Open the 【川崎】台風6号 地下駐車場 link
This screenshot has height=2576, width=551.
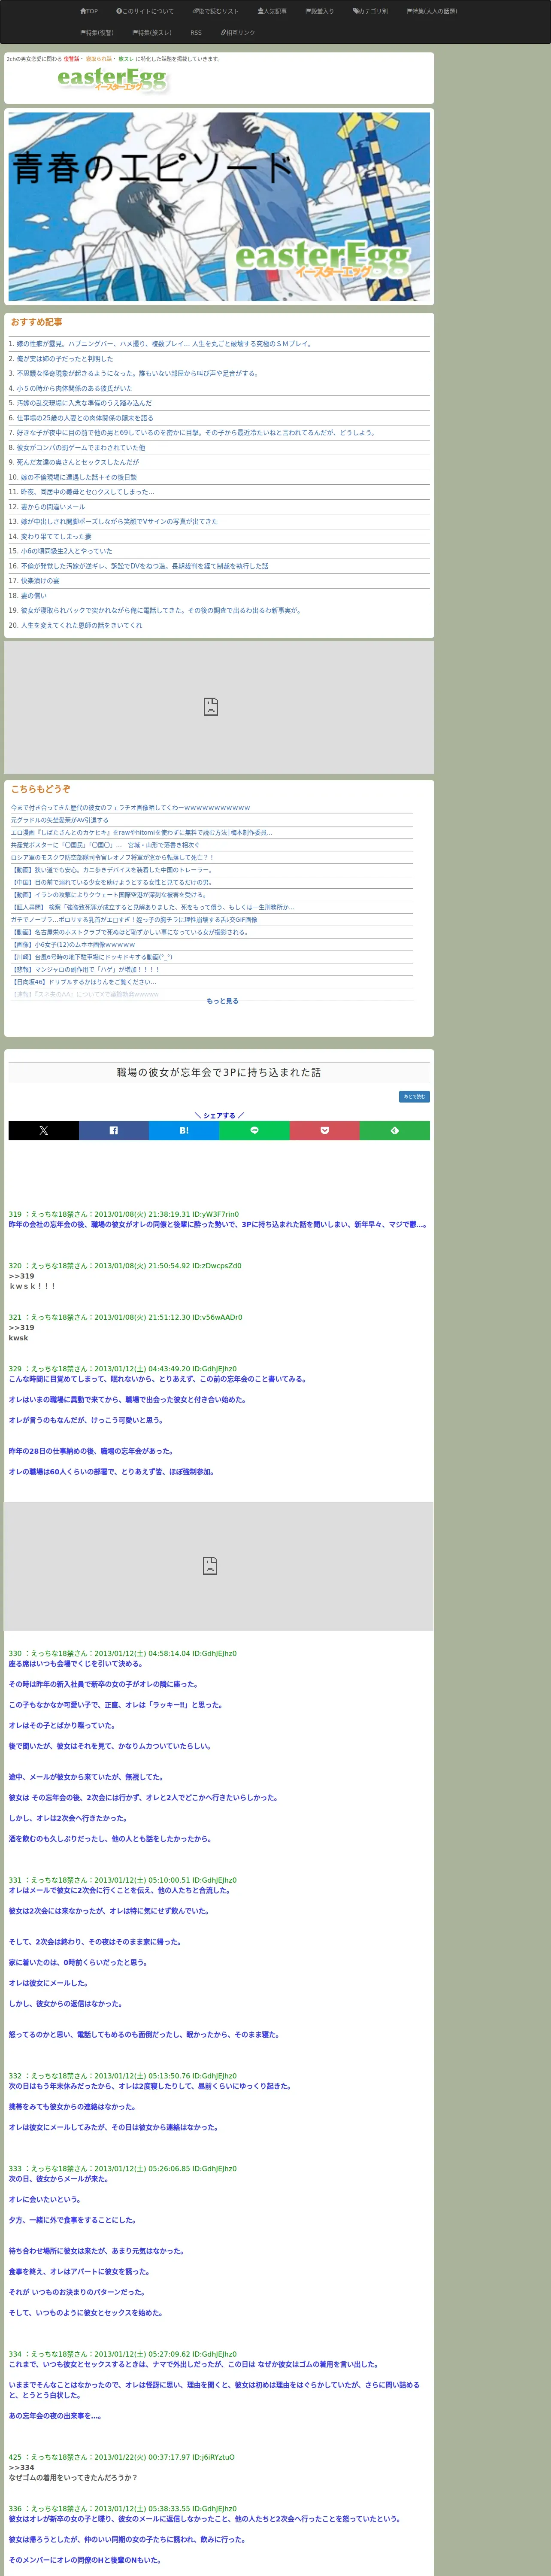[92, 957]
